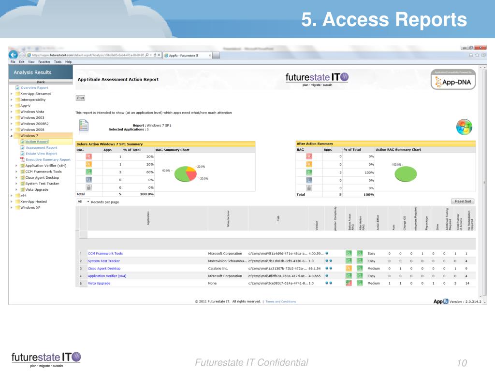Screen dimensions: 495x371
Task: Open the View menu
Action: (31, 62)
